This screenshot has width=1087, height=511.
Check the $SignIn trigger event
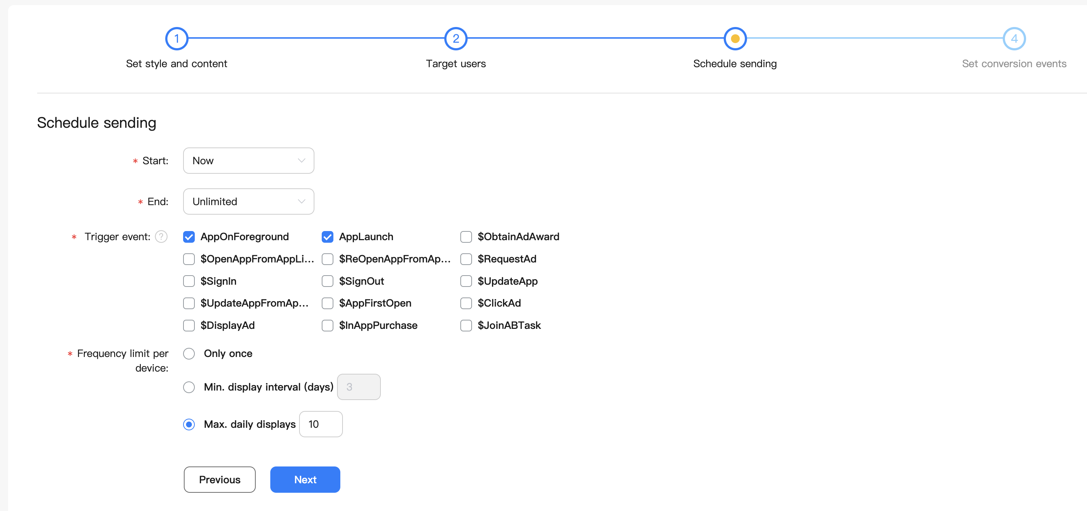(189, 281)
